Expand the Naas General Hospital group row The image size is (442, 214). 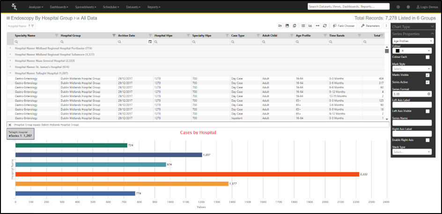tap(10, 61)
